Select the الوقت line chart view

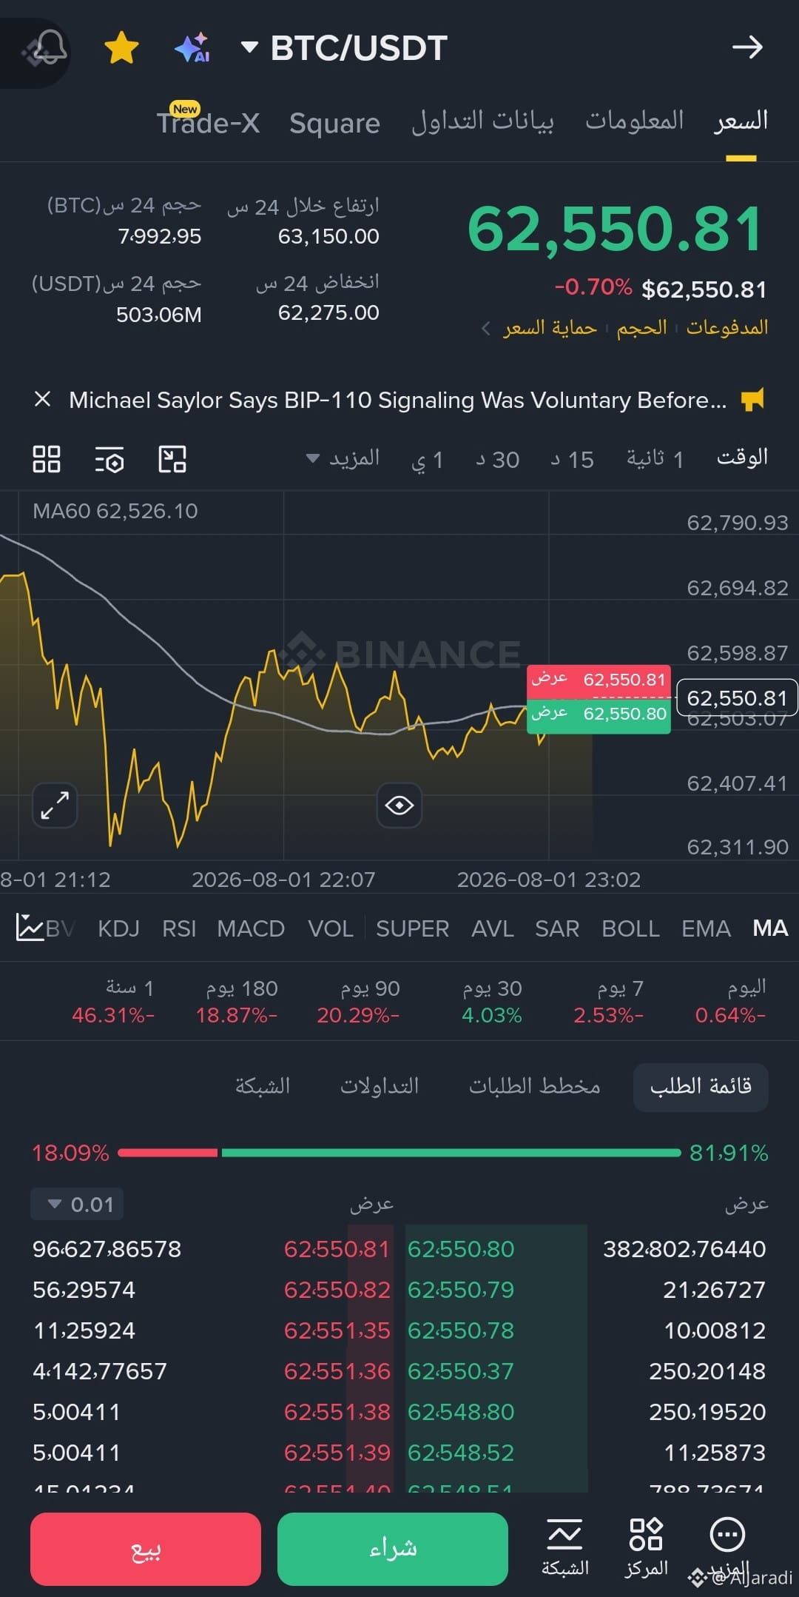tap(742, 458)
